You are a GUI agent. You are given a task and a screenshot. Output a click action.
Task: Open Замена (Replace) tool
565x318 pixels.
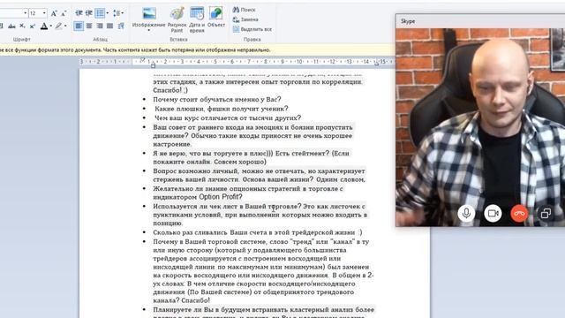pyautogui.click(x=245, y=19)
